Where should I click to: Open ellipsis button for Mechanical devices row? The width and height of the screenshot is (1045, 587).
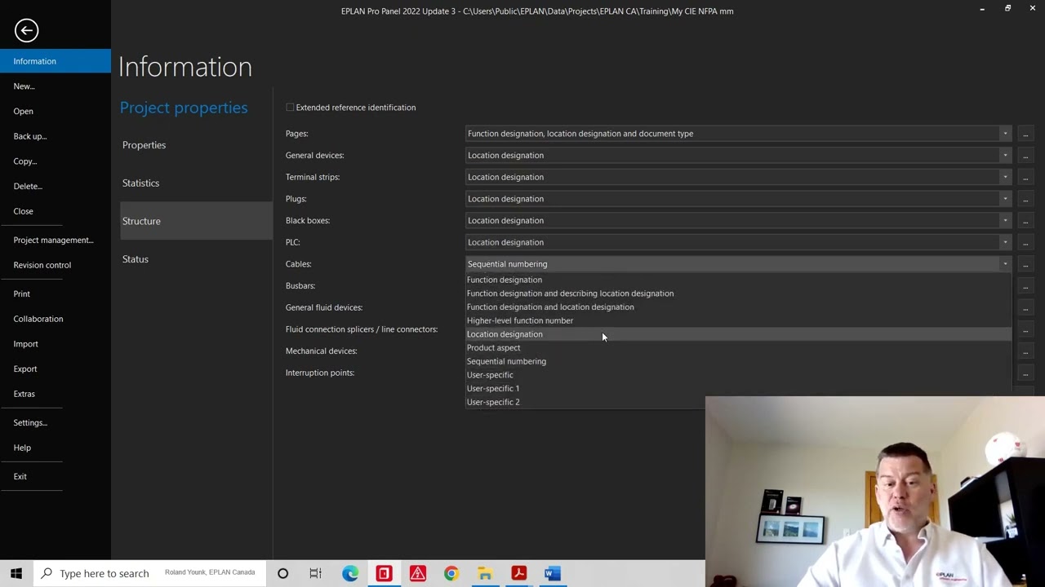1025,351
